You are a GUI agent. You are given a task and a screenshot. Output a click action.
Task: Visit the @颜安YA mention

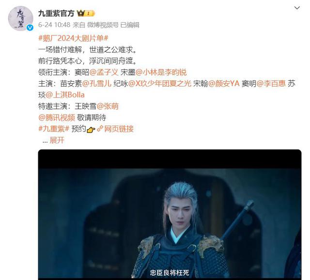tap(224, 84)
